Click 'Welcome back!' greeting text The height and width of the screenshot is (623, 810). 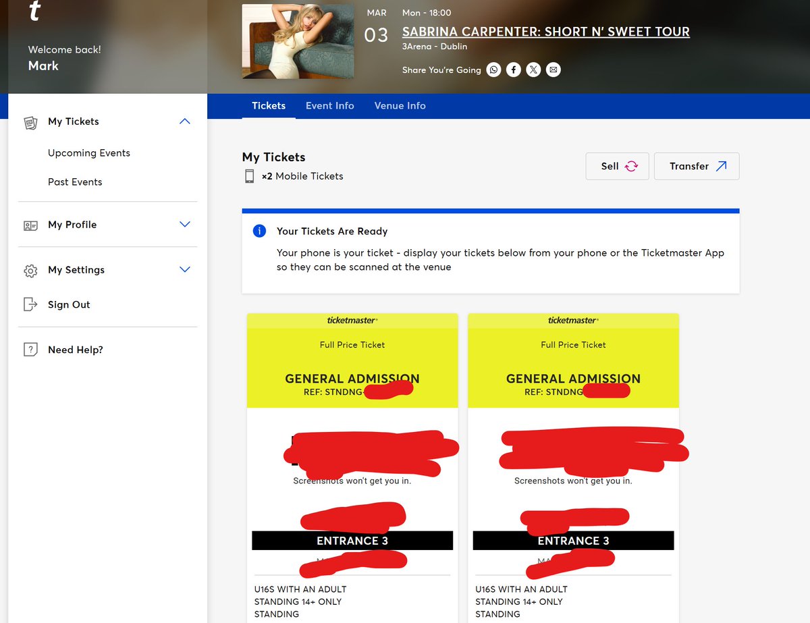(65, 50)
